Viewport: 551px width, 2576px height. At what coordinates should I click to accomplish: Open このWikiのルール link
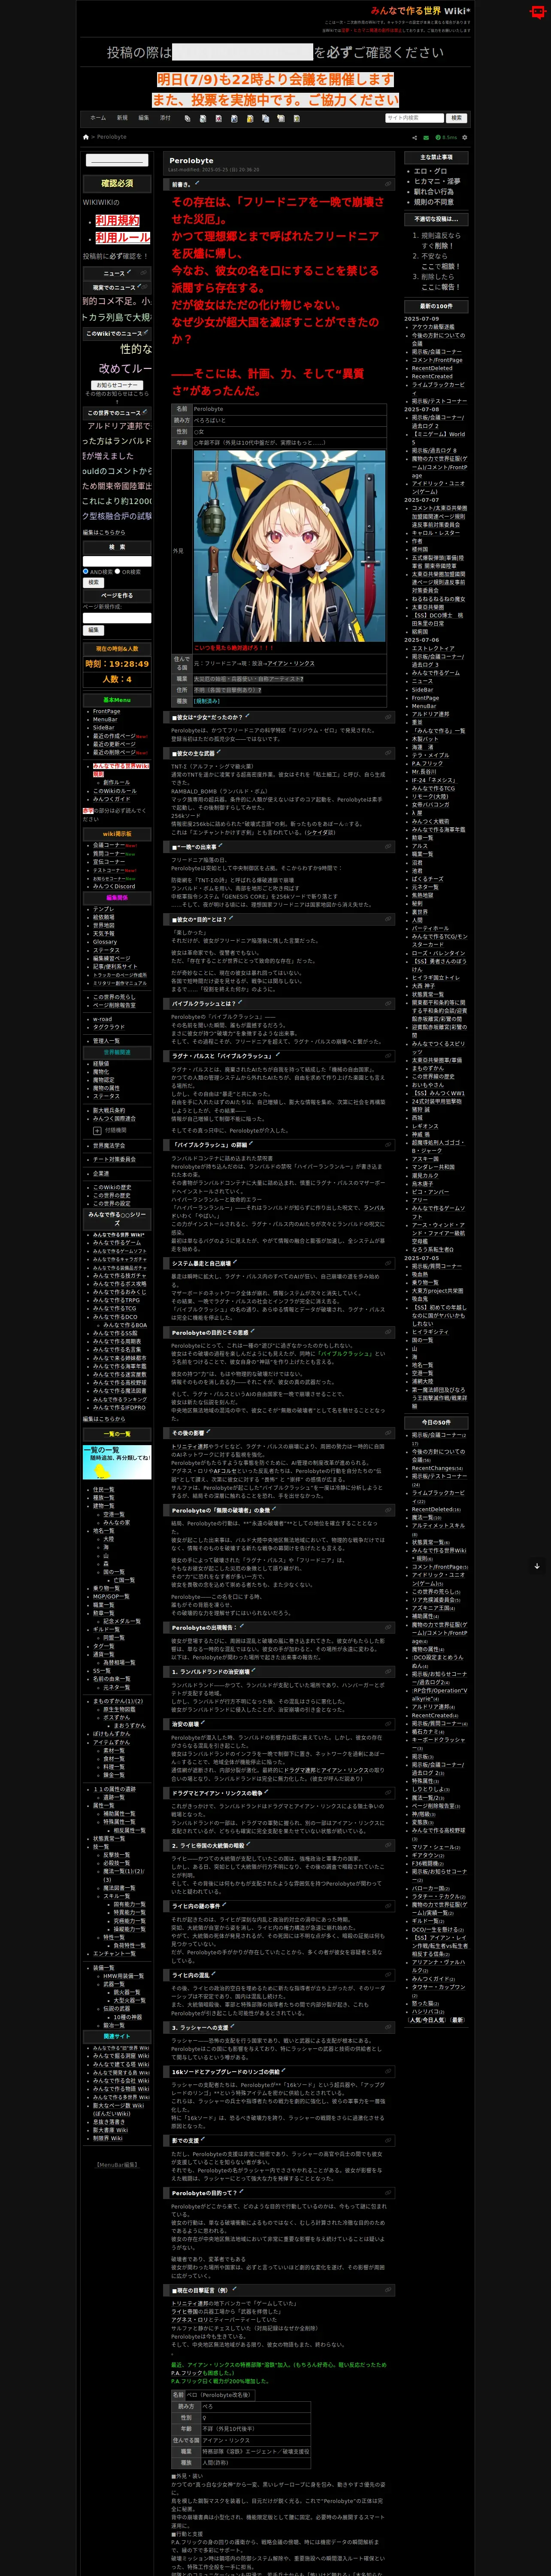coord(114,791)
